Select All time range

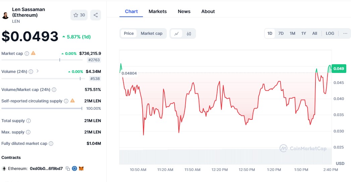pos(315,33)
